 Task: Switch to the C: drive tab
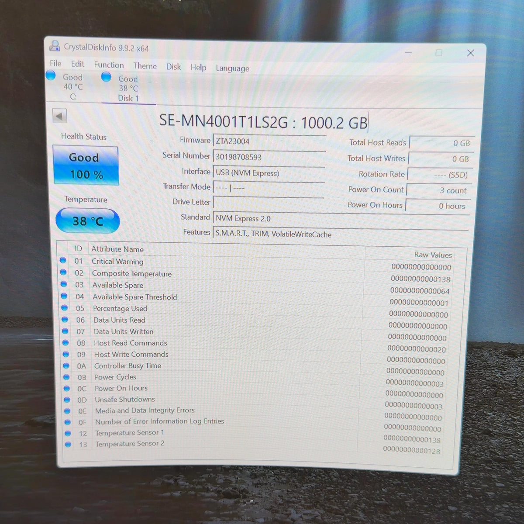[x=72, y=87]
